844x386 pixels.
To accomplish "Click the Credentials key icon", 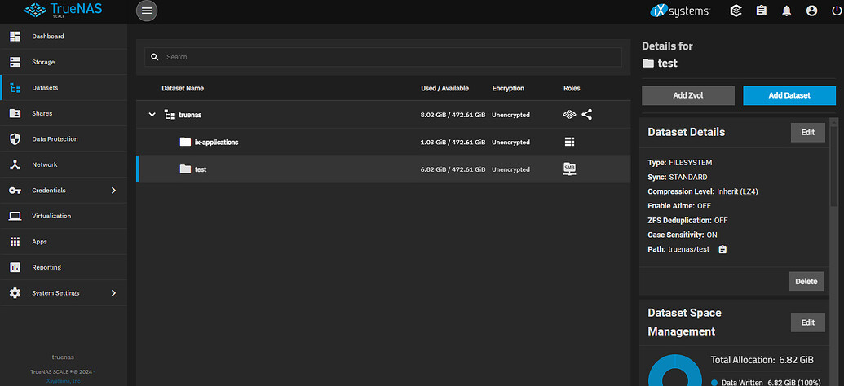I will tap(15, 191).
